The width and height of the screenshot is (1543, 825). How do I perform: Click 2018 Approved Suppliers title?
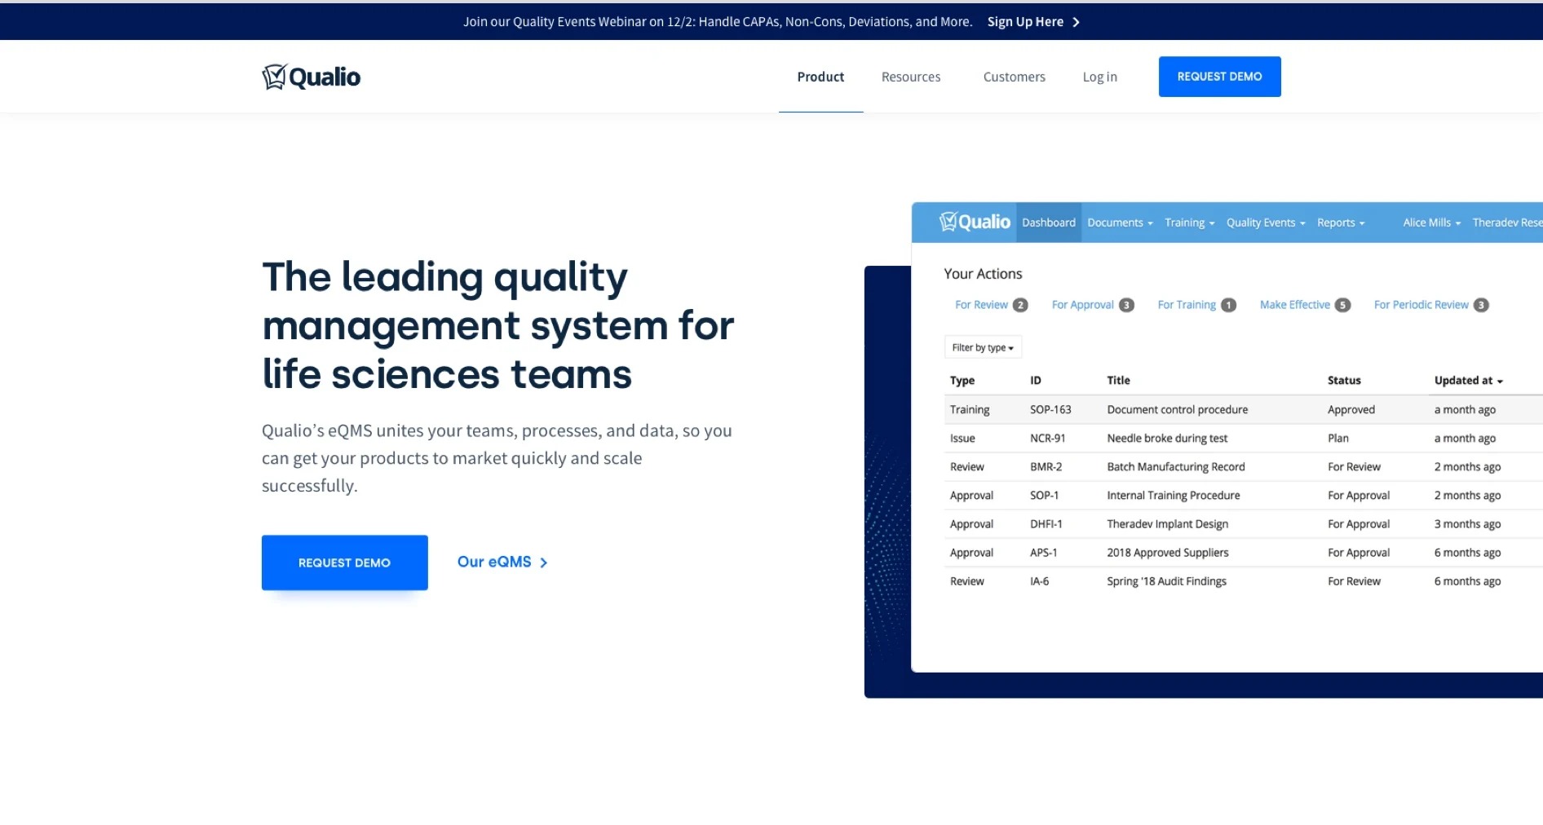click(1167, 553)
